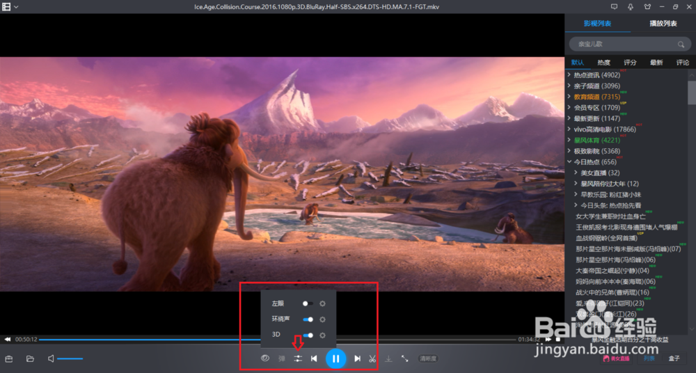Skip to previous track
Screen dimensions: 696x373
coord(314,358)
